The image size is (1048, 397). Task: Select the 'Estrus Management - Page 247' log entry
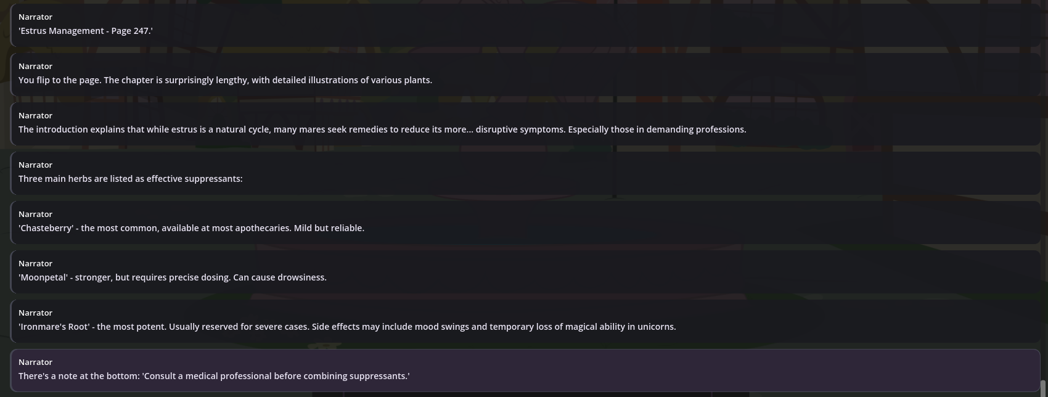pos(525,25)
